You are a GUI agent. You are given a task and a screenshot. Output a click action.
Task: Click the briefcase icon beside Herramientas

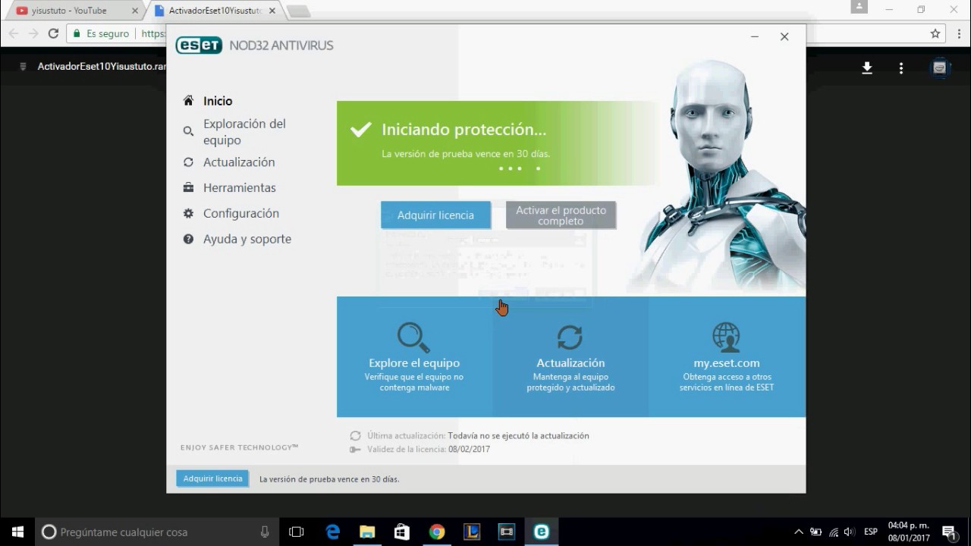(188, 187)
